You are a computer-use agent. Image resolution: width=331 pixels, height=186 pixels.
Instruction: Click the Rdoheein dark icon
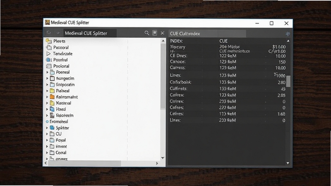tap(52, 115)
